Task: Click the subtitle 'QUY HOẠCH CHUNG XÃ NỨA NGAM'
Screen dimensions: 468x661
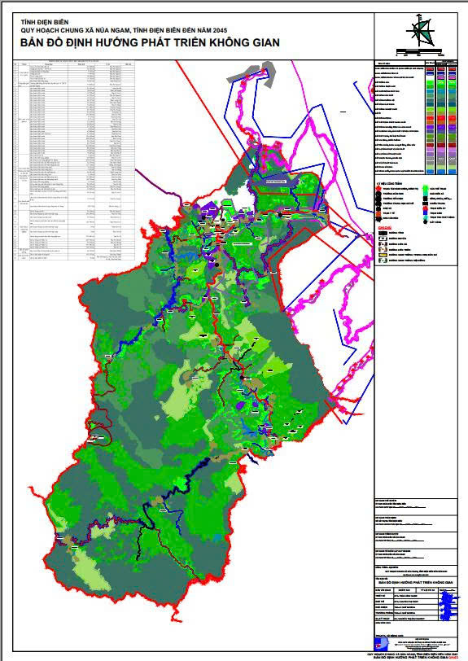Action: (76, 30)
